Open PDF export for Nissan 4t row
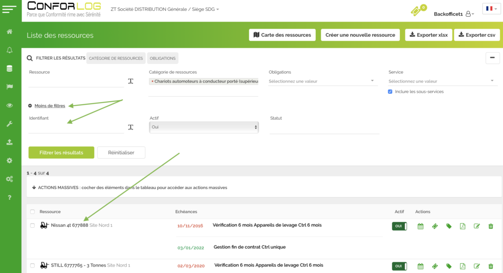This screenshot has width=503, height=273. 463,226
